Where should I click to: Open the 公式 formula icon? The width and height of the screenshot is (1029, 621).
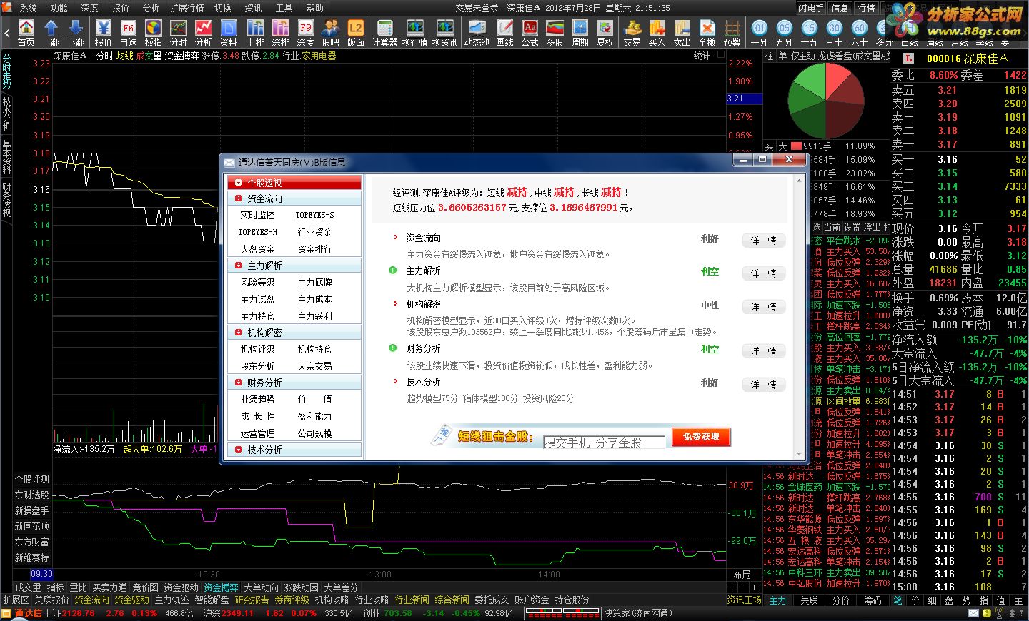[530, 32]
